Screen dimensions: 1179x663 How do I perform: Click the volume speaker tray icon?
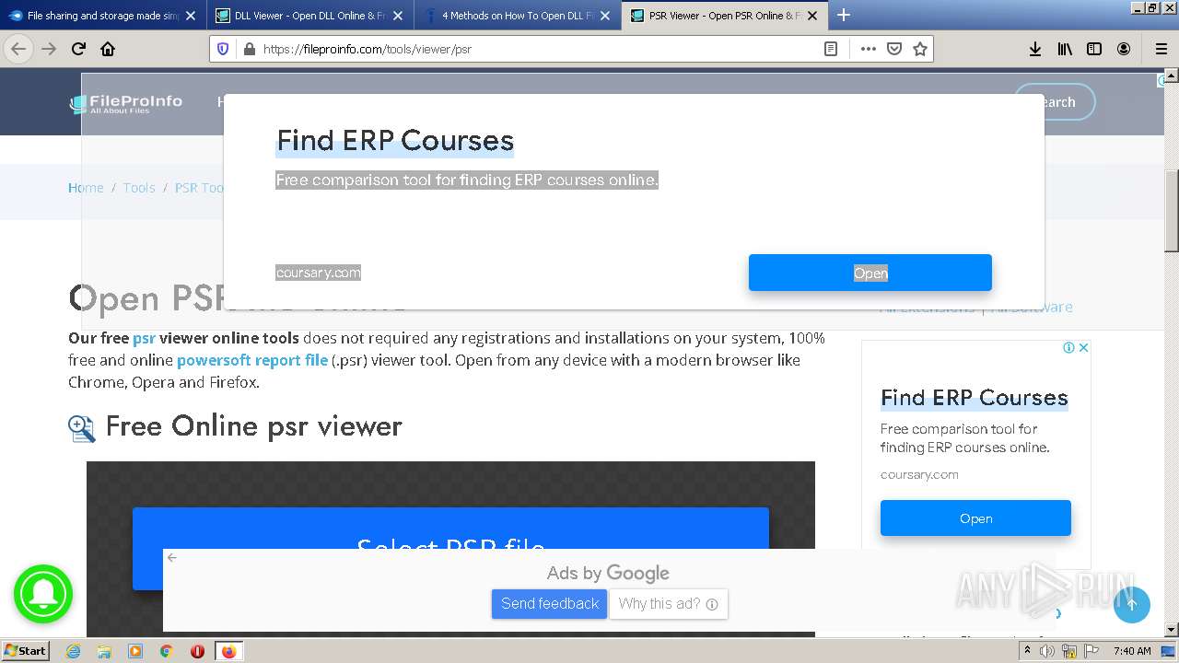coord(1047,651)
